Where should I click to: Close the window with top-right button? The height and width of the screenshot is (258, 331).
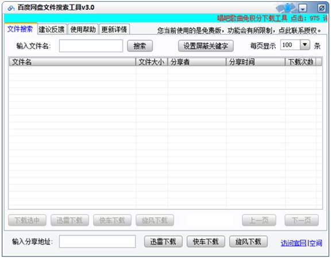tap(322, 8)
